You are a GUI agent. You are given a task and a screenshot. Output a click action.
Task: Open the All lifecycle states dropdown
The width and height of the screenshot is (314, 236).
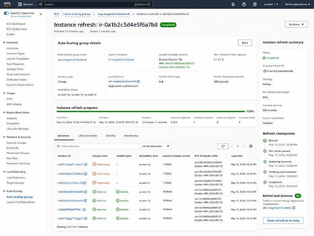click(156, 146)
